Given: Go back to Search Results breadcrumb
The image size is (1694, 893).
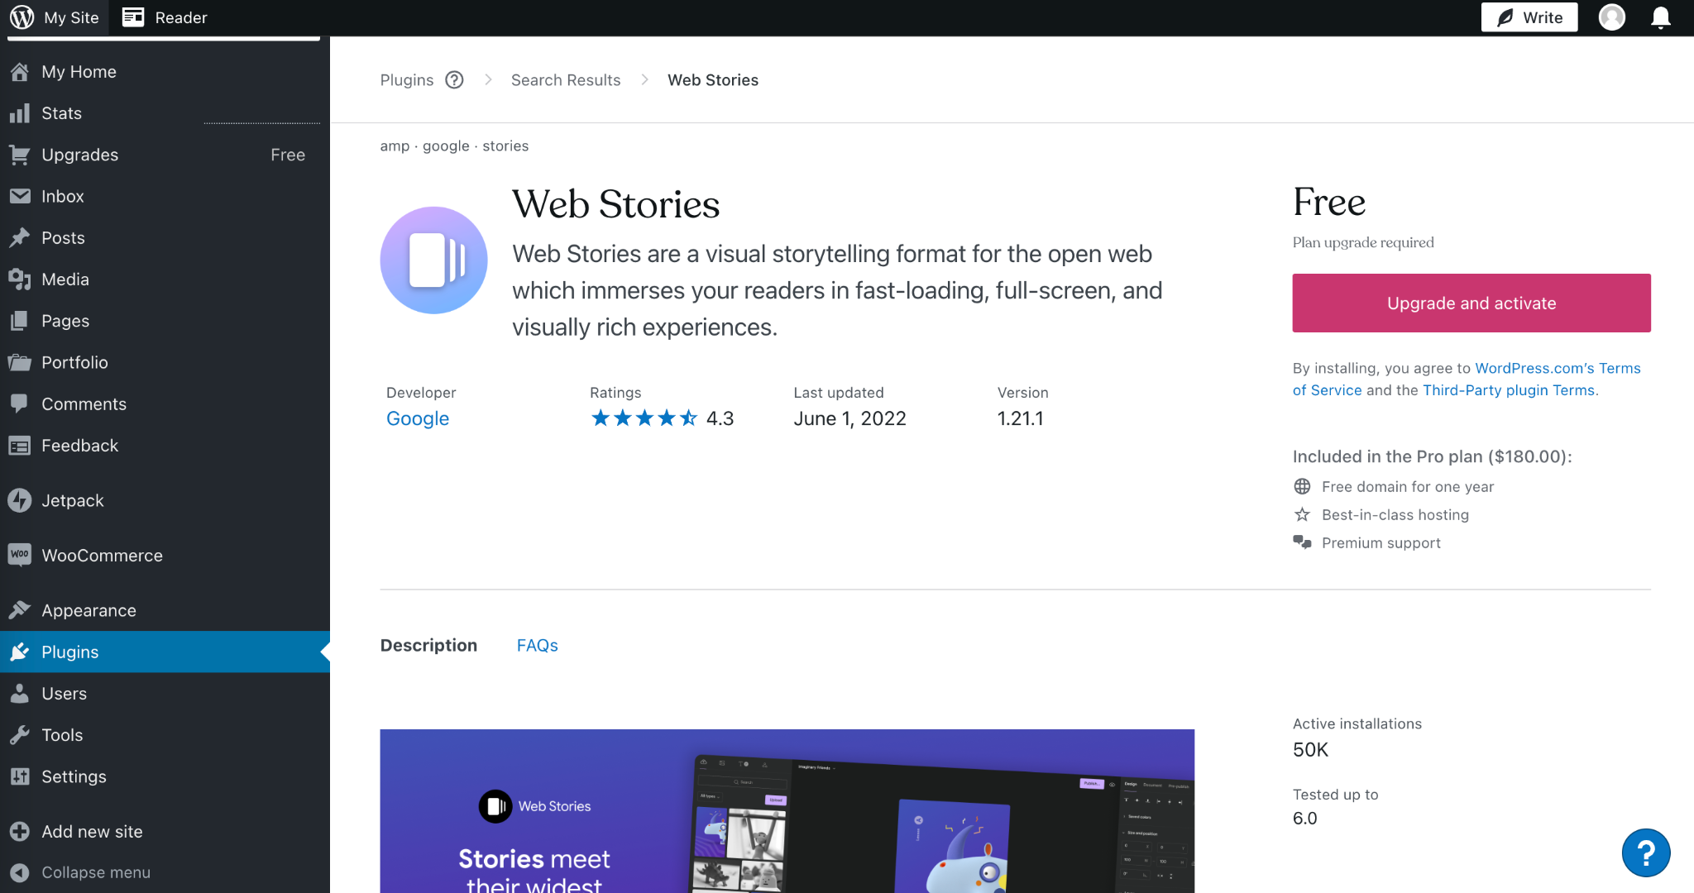Looking at the screenshot, I should coord(566,80).
